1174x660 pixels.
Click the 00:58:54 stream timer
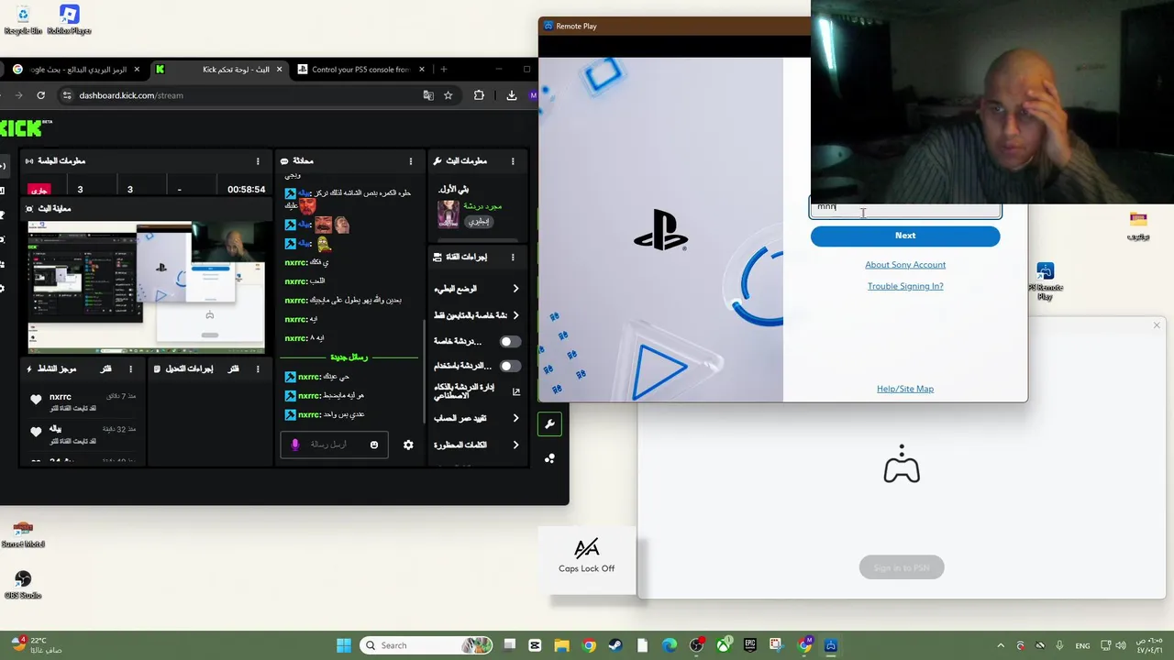tap(246, 190)
